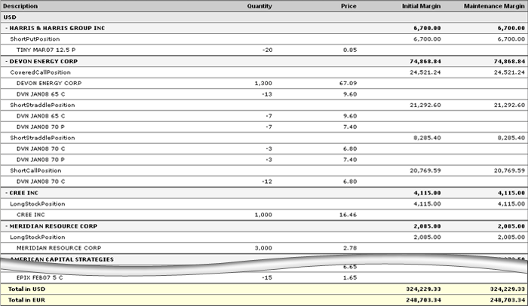Select the DVN JAN08 70 C row with quantity -3
Screen dimensions: 528x306
pyautogui.click(x=264, y=148)
